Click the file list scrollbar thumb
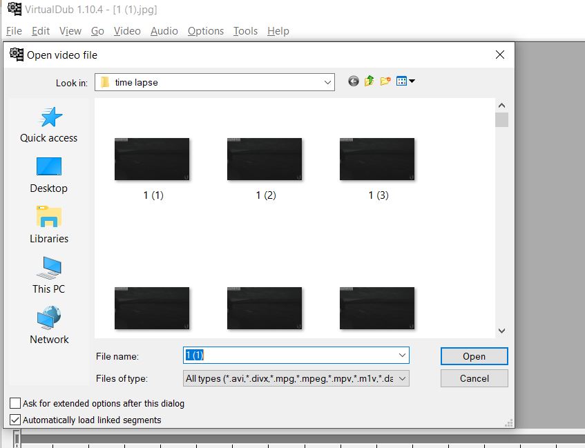This screenshot has width=585, height=448. click(502, 119)
